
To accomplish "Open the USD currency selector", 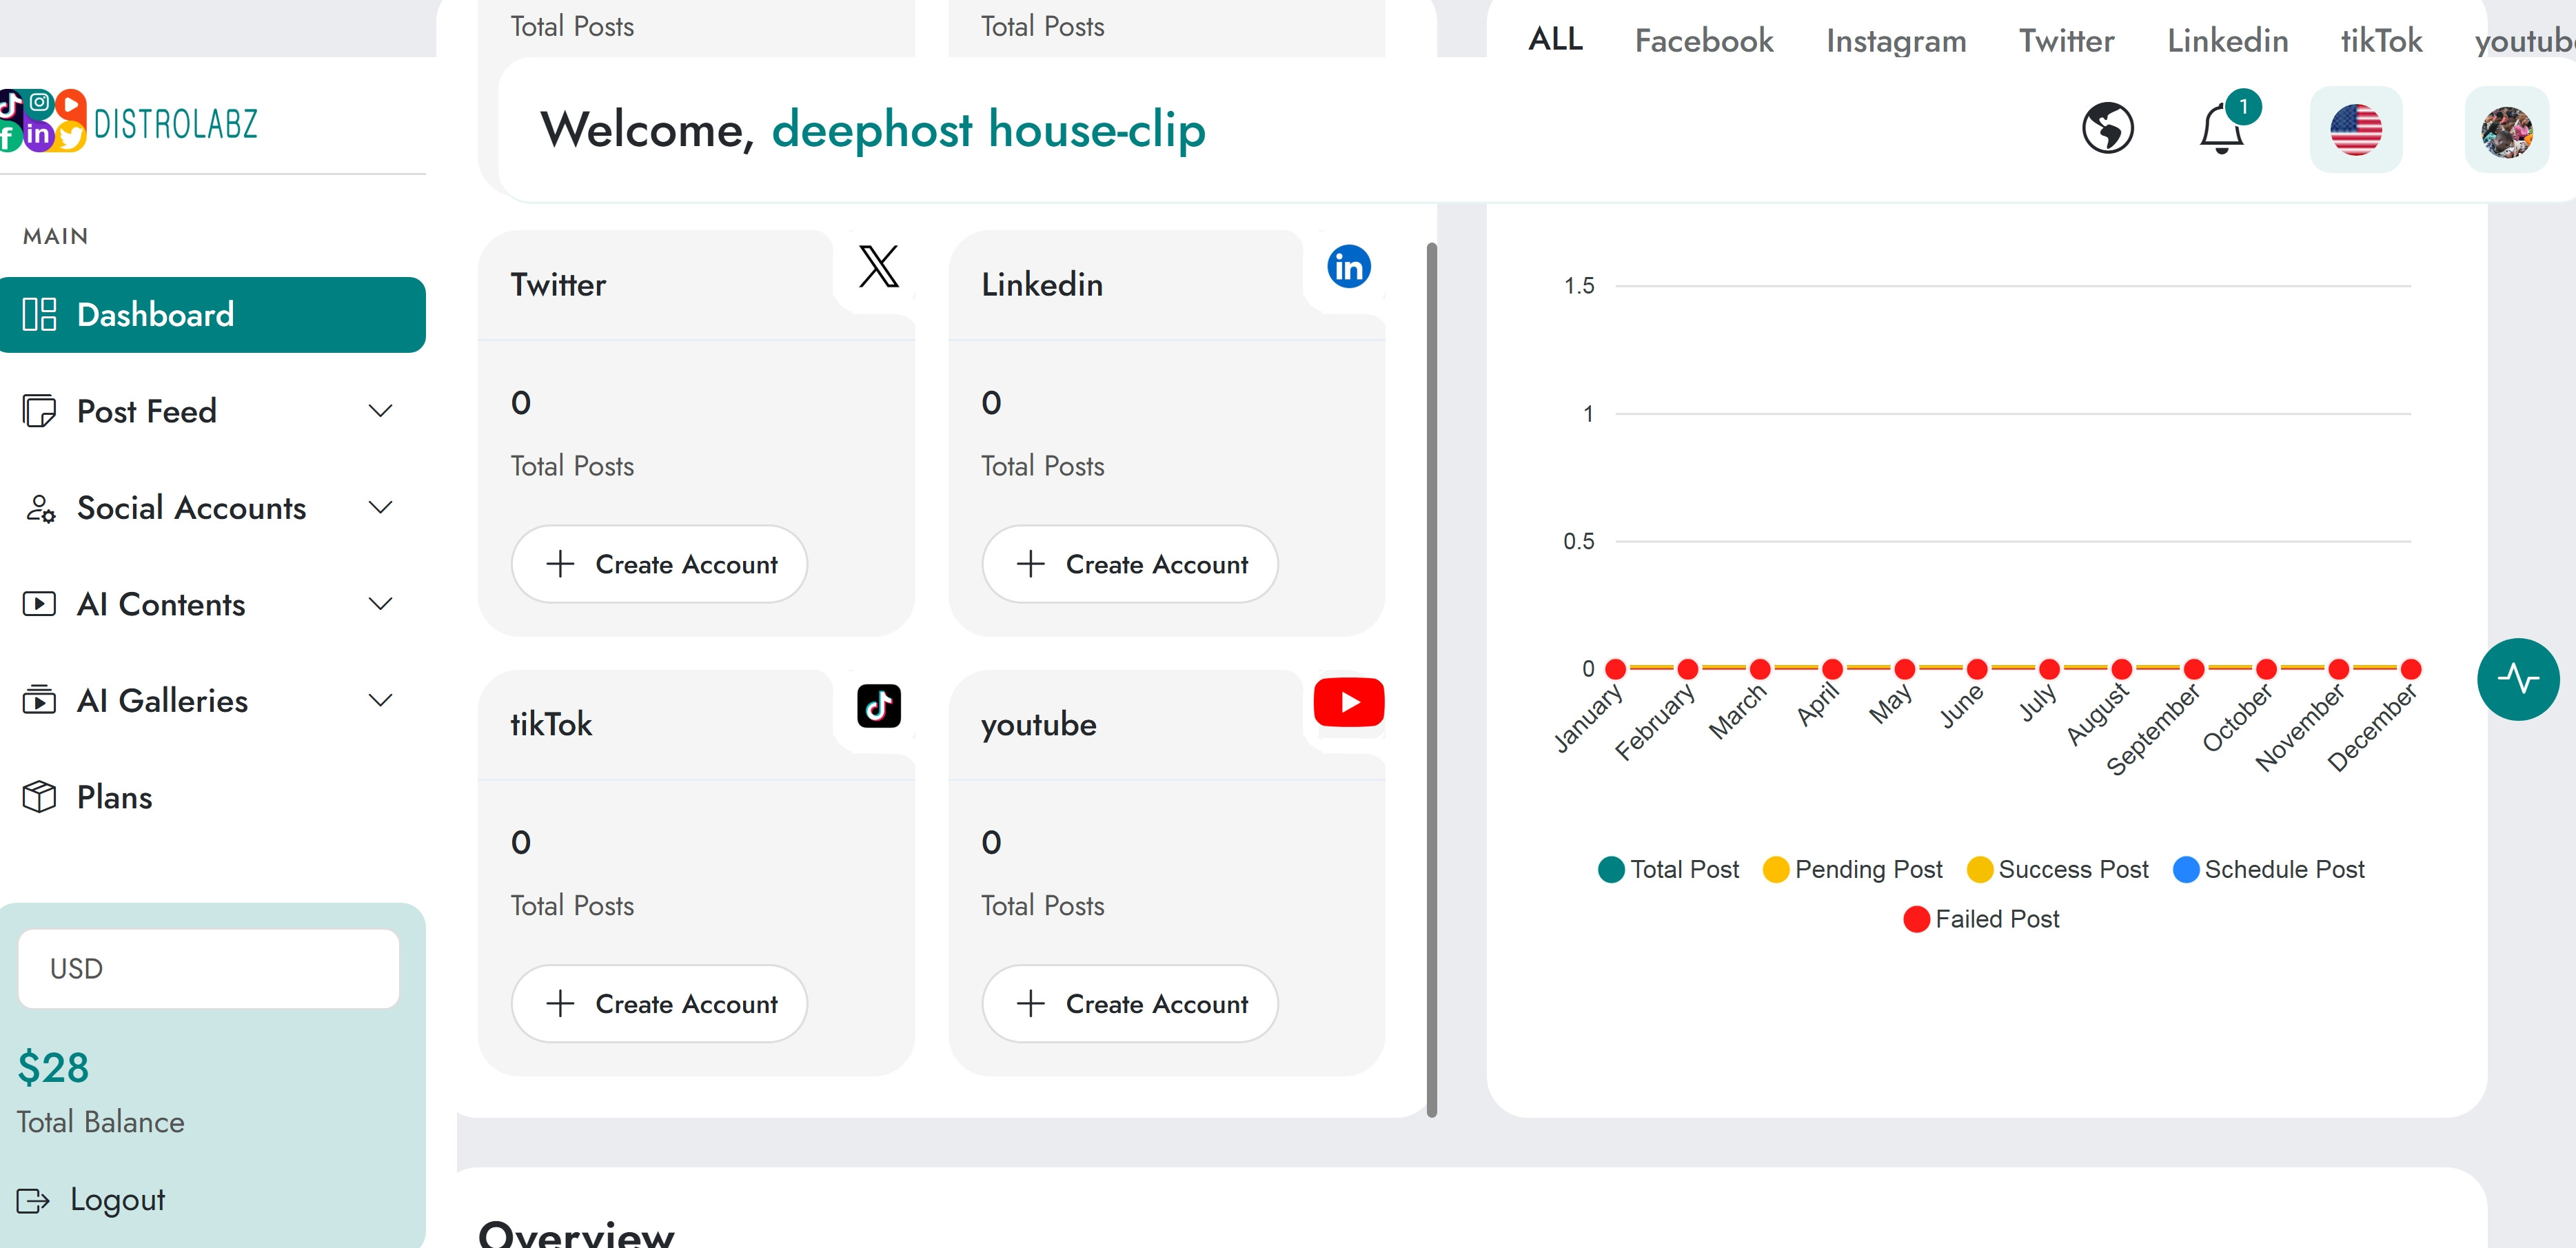I will [208, 968].
